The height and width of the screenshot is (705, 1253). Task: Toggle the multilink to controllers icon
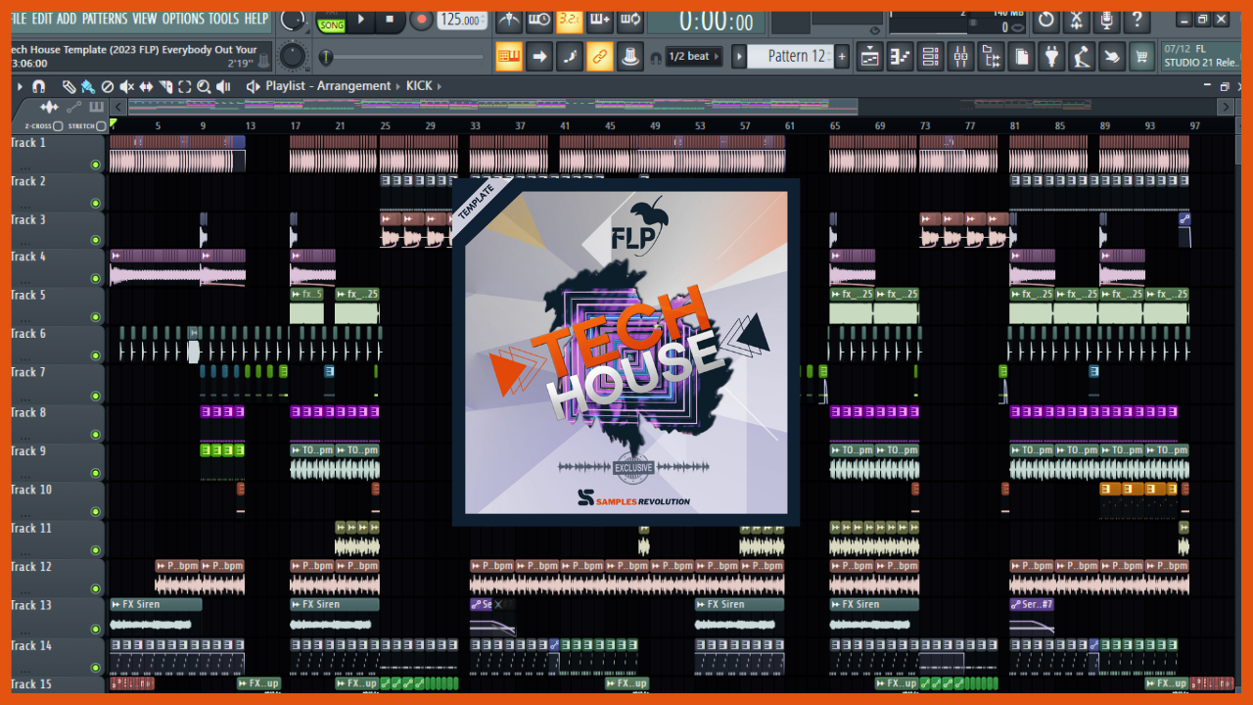pyautogui.click(x=600, y=57)
